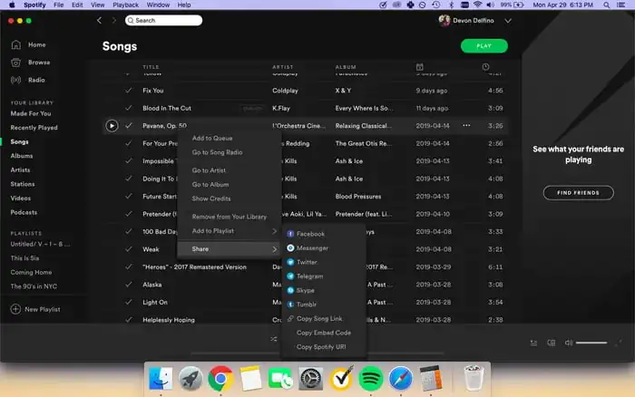
Task: Click the Home icon in the sidebar
Action: (x=16, y=44)
